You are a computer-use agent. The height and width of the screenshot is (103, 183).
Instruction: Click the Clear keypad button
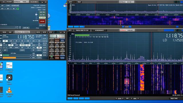(x=57, y=57)
